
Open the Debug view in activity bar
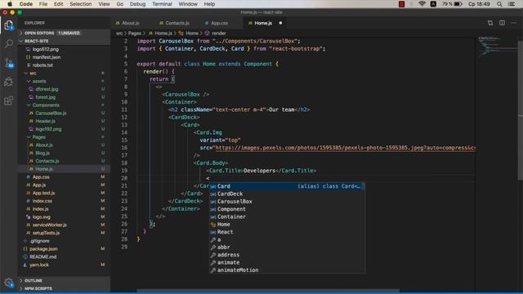[x=9, y=82]
